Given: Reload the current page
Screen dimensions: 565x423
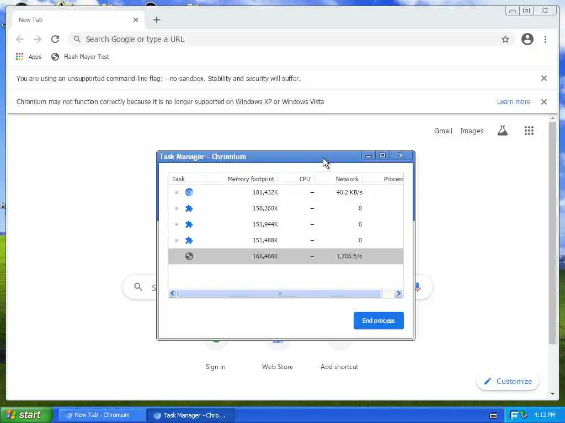Looking at the screenshot, I should pyautogui.click(x=55, y=39).
